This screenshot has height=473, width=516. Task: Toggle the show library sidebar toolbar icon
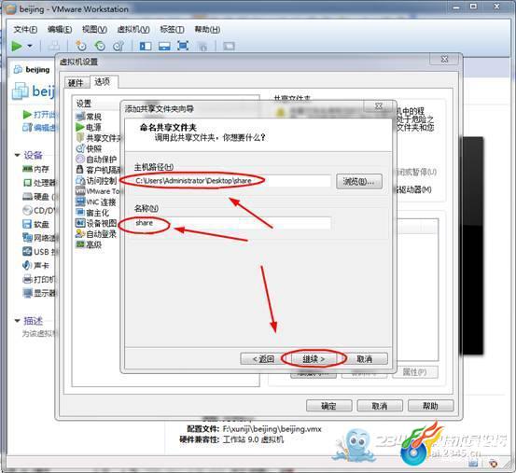coord(146,46)
